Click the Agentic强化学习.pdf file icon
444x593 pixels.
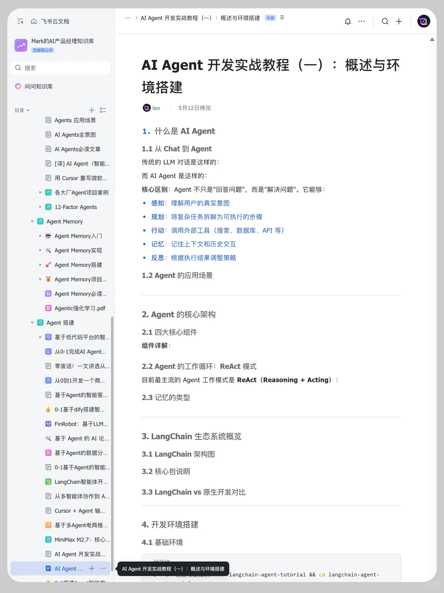coord(48,308)
